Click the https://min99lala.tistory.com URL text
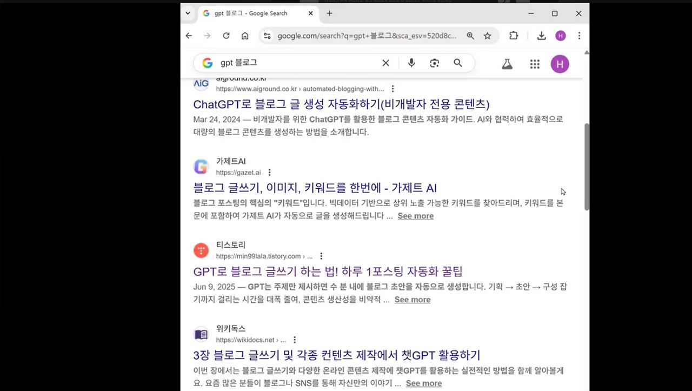The width and height of the screenshot is (692, 391). [x=264, y=256]
